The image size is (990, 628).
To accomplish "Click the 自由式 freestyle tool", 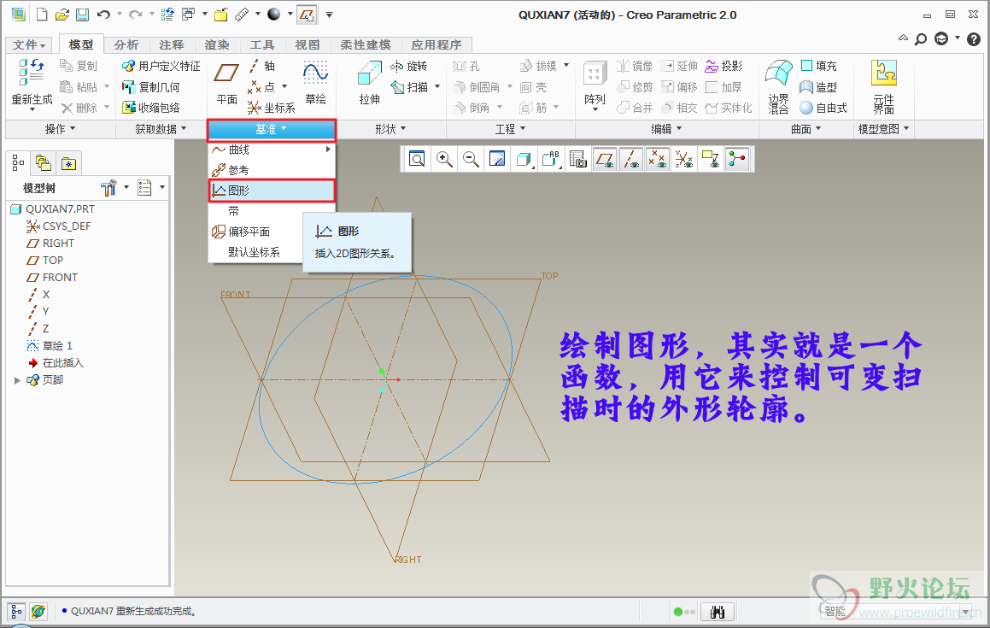I will click(x=823, y=108).
